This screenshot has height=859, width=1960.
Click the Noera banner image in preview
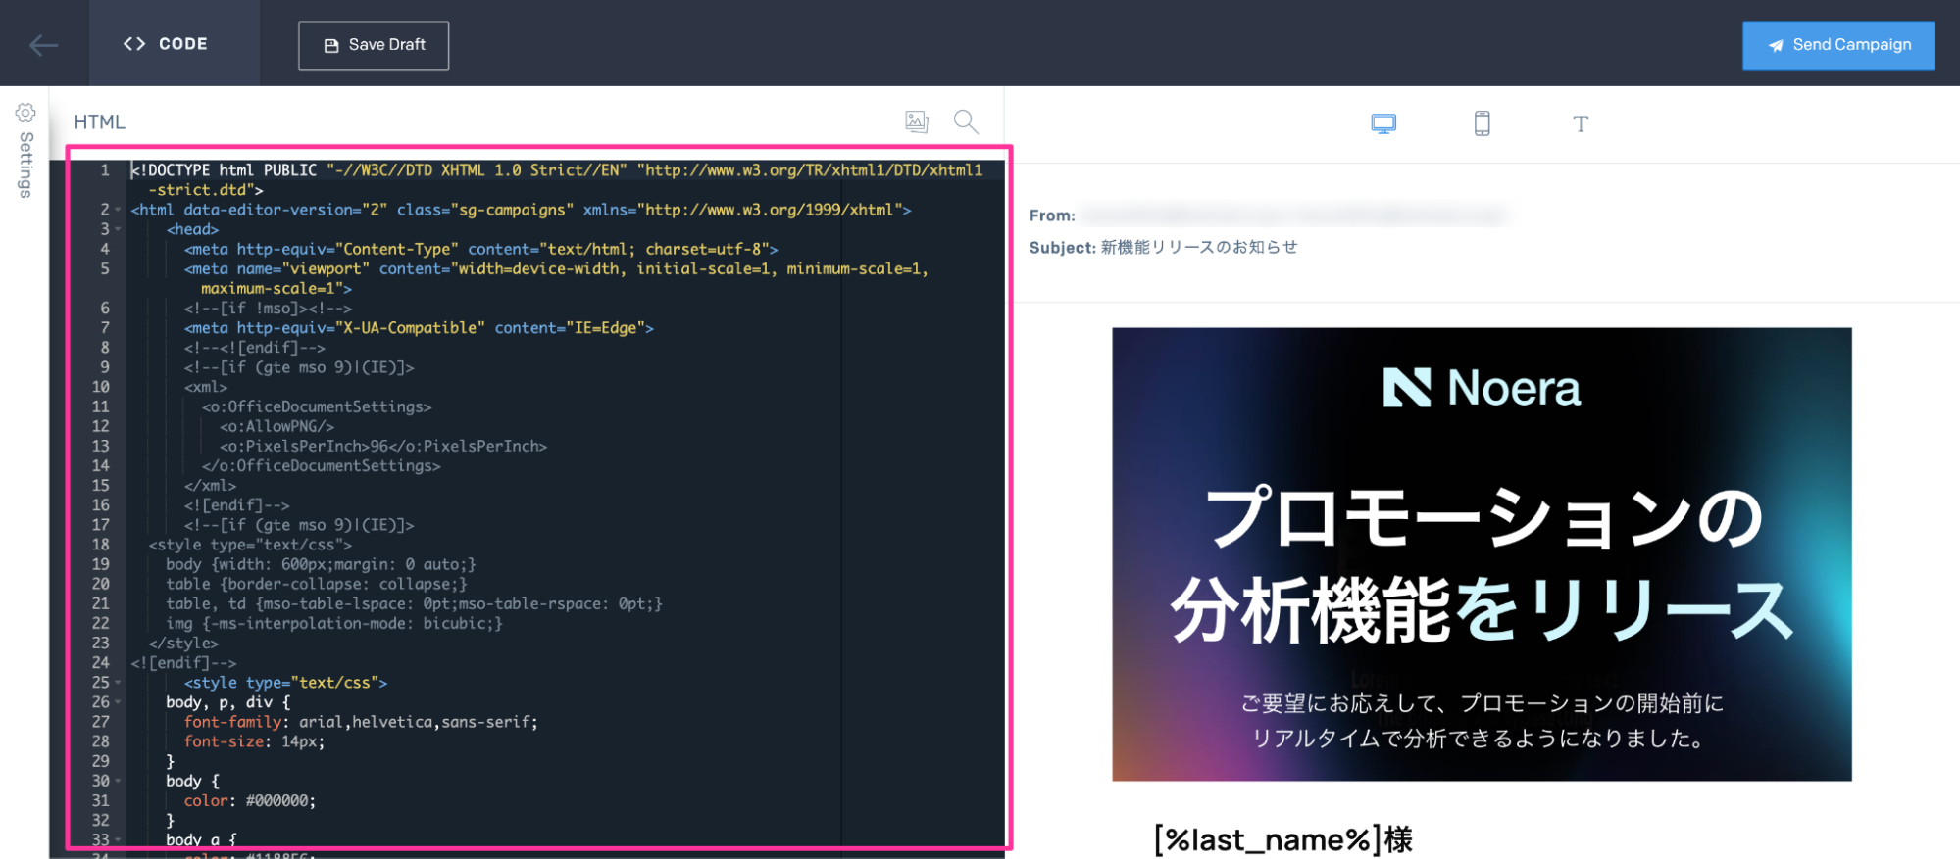[1482, 554]
